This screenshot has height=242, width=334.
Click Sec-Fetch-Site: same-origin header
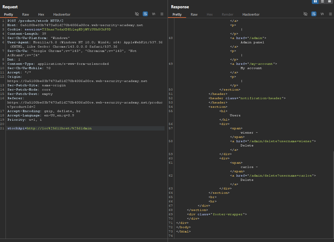pyautogui.click(x=37, y=85)
